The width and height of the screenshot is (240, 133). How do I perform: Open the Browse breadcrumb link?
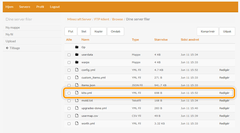click(118, 19)
